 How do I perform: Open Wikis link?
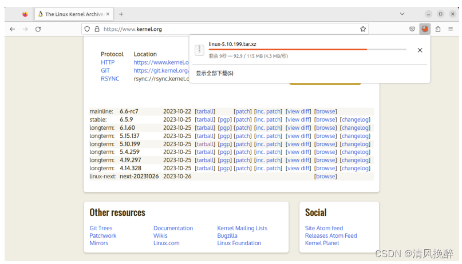click(160, 236)
